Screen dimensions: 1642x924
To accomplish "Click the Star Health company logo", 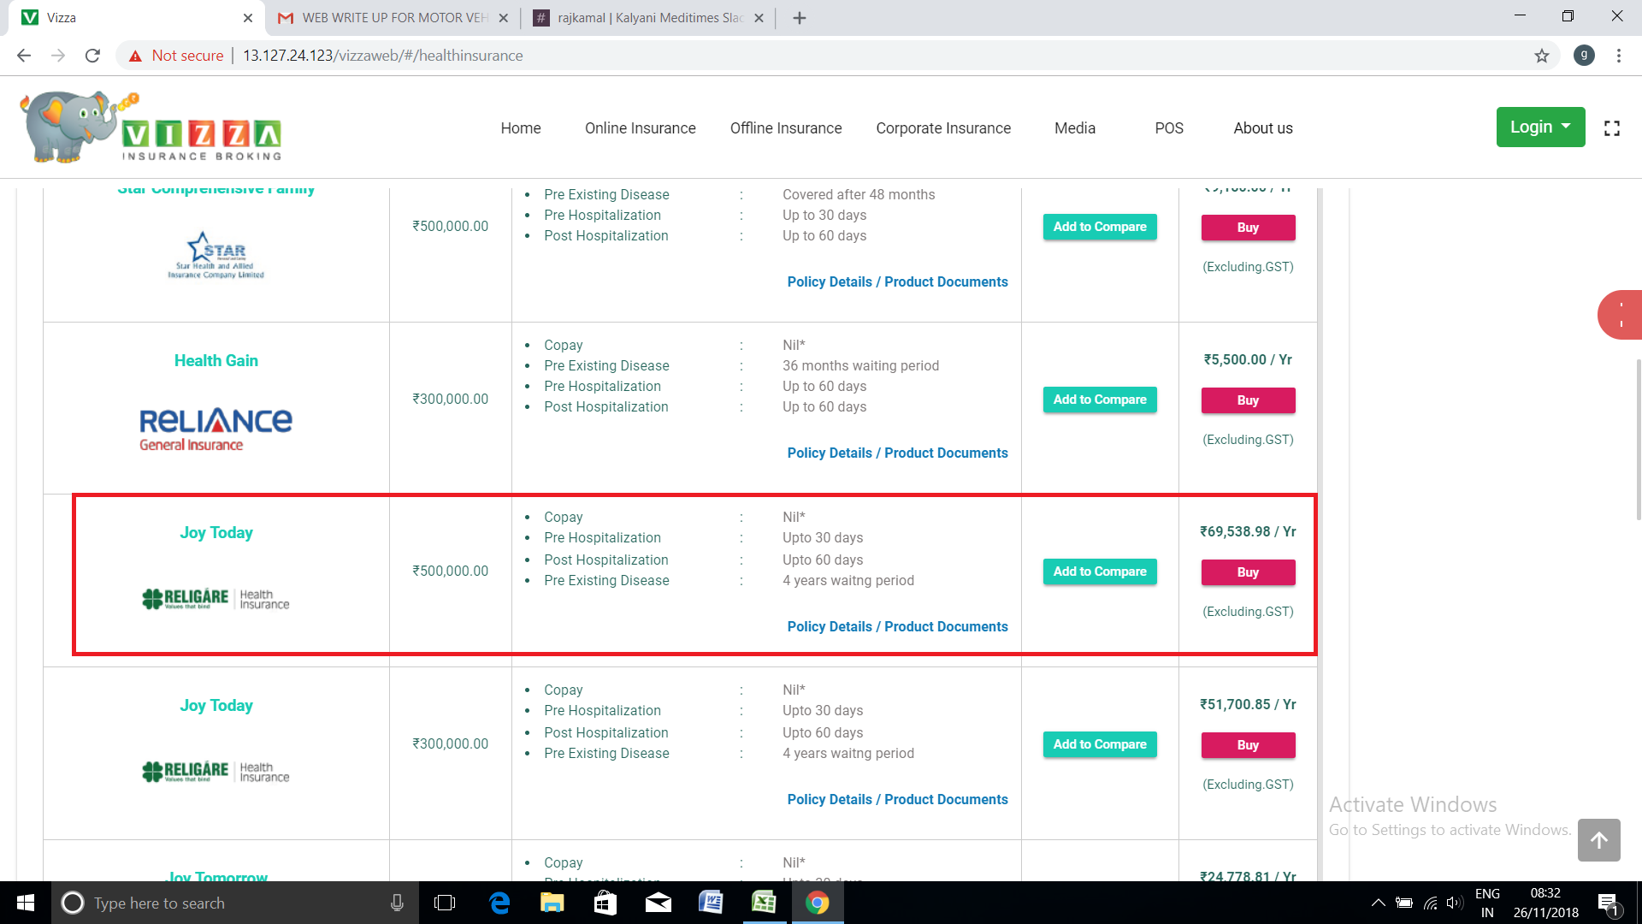I will (x=216, y=255).
